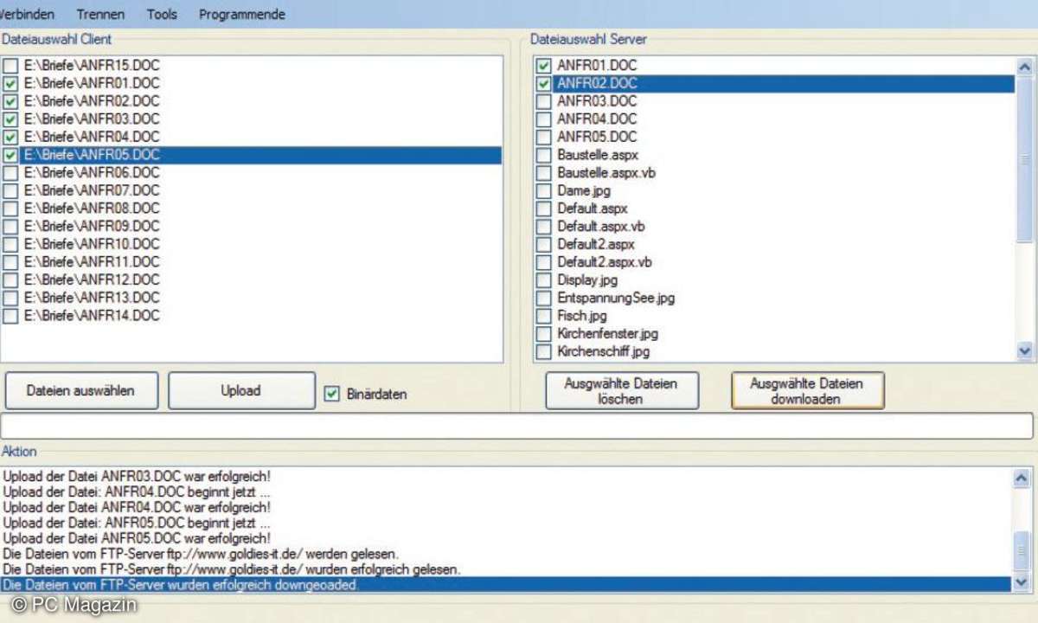Click Ausgewählte Dateien löschen button
Screen dimensions: 1038x623
point(621,391)
